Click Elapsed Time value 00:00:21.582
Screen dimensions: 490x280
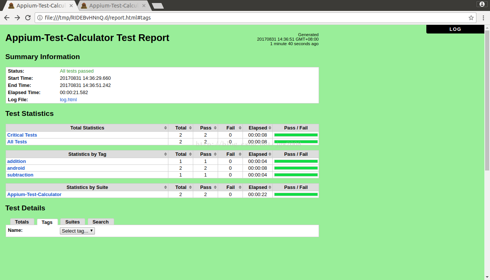click(74, 93)
